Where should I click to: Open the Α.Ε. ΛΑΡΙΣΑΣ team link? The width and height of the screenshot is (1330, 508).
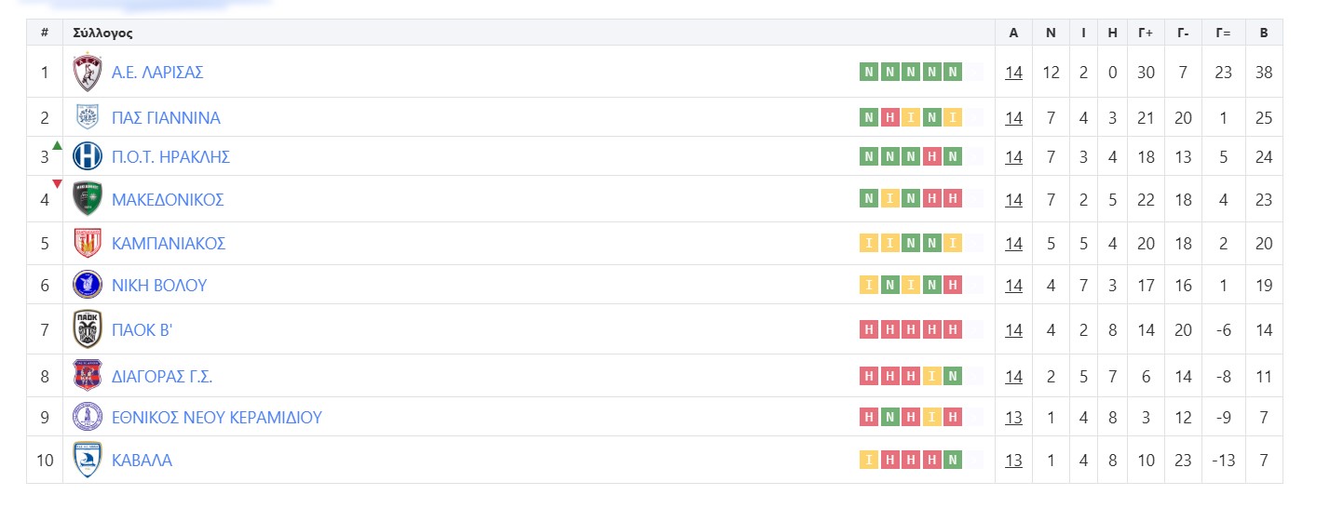point(157,72)
